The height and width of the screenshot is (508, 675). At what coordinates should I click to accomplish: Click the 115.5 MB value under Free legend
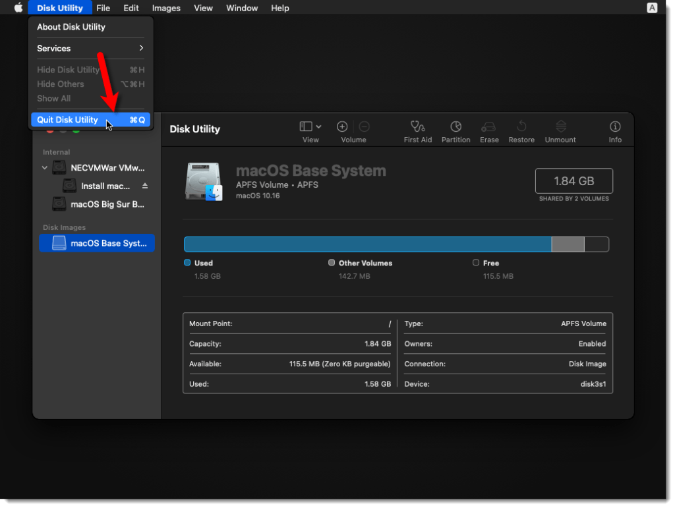pyautogui.click(x=498, y=276)
